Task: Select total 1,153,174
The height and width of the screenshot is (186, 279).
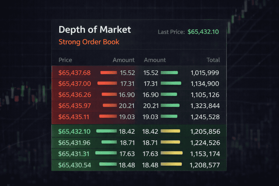Action: (x=205, y=154)
